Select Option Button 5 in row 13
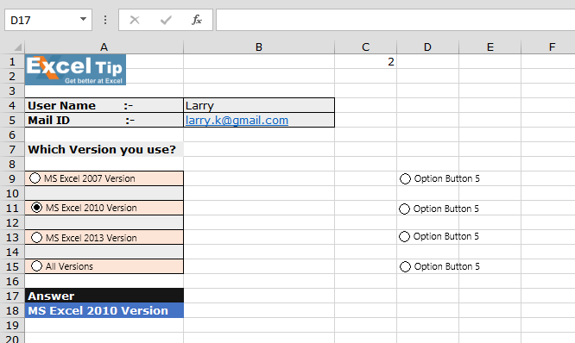Viewport: 575px width, 343px height. (404, 236)
